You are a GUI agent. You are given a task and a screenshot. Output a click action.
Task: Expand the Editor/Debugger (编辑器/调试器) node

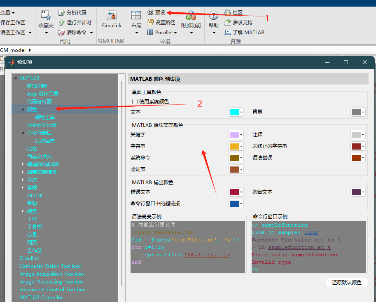click(23, 164)
